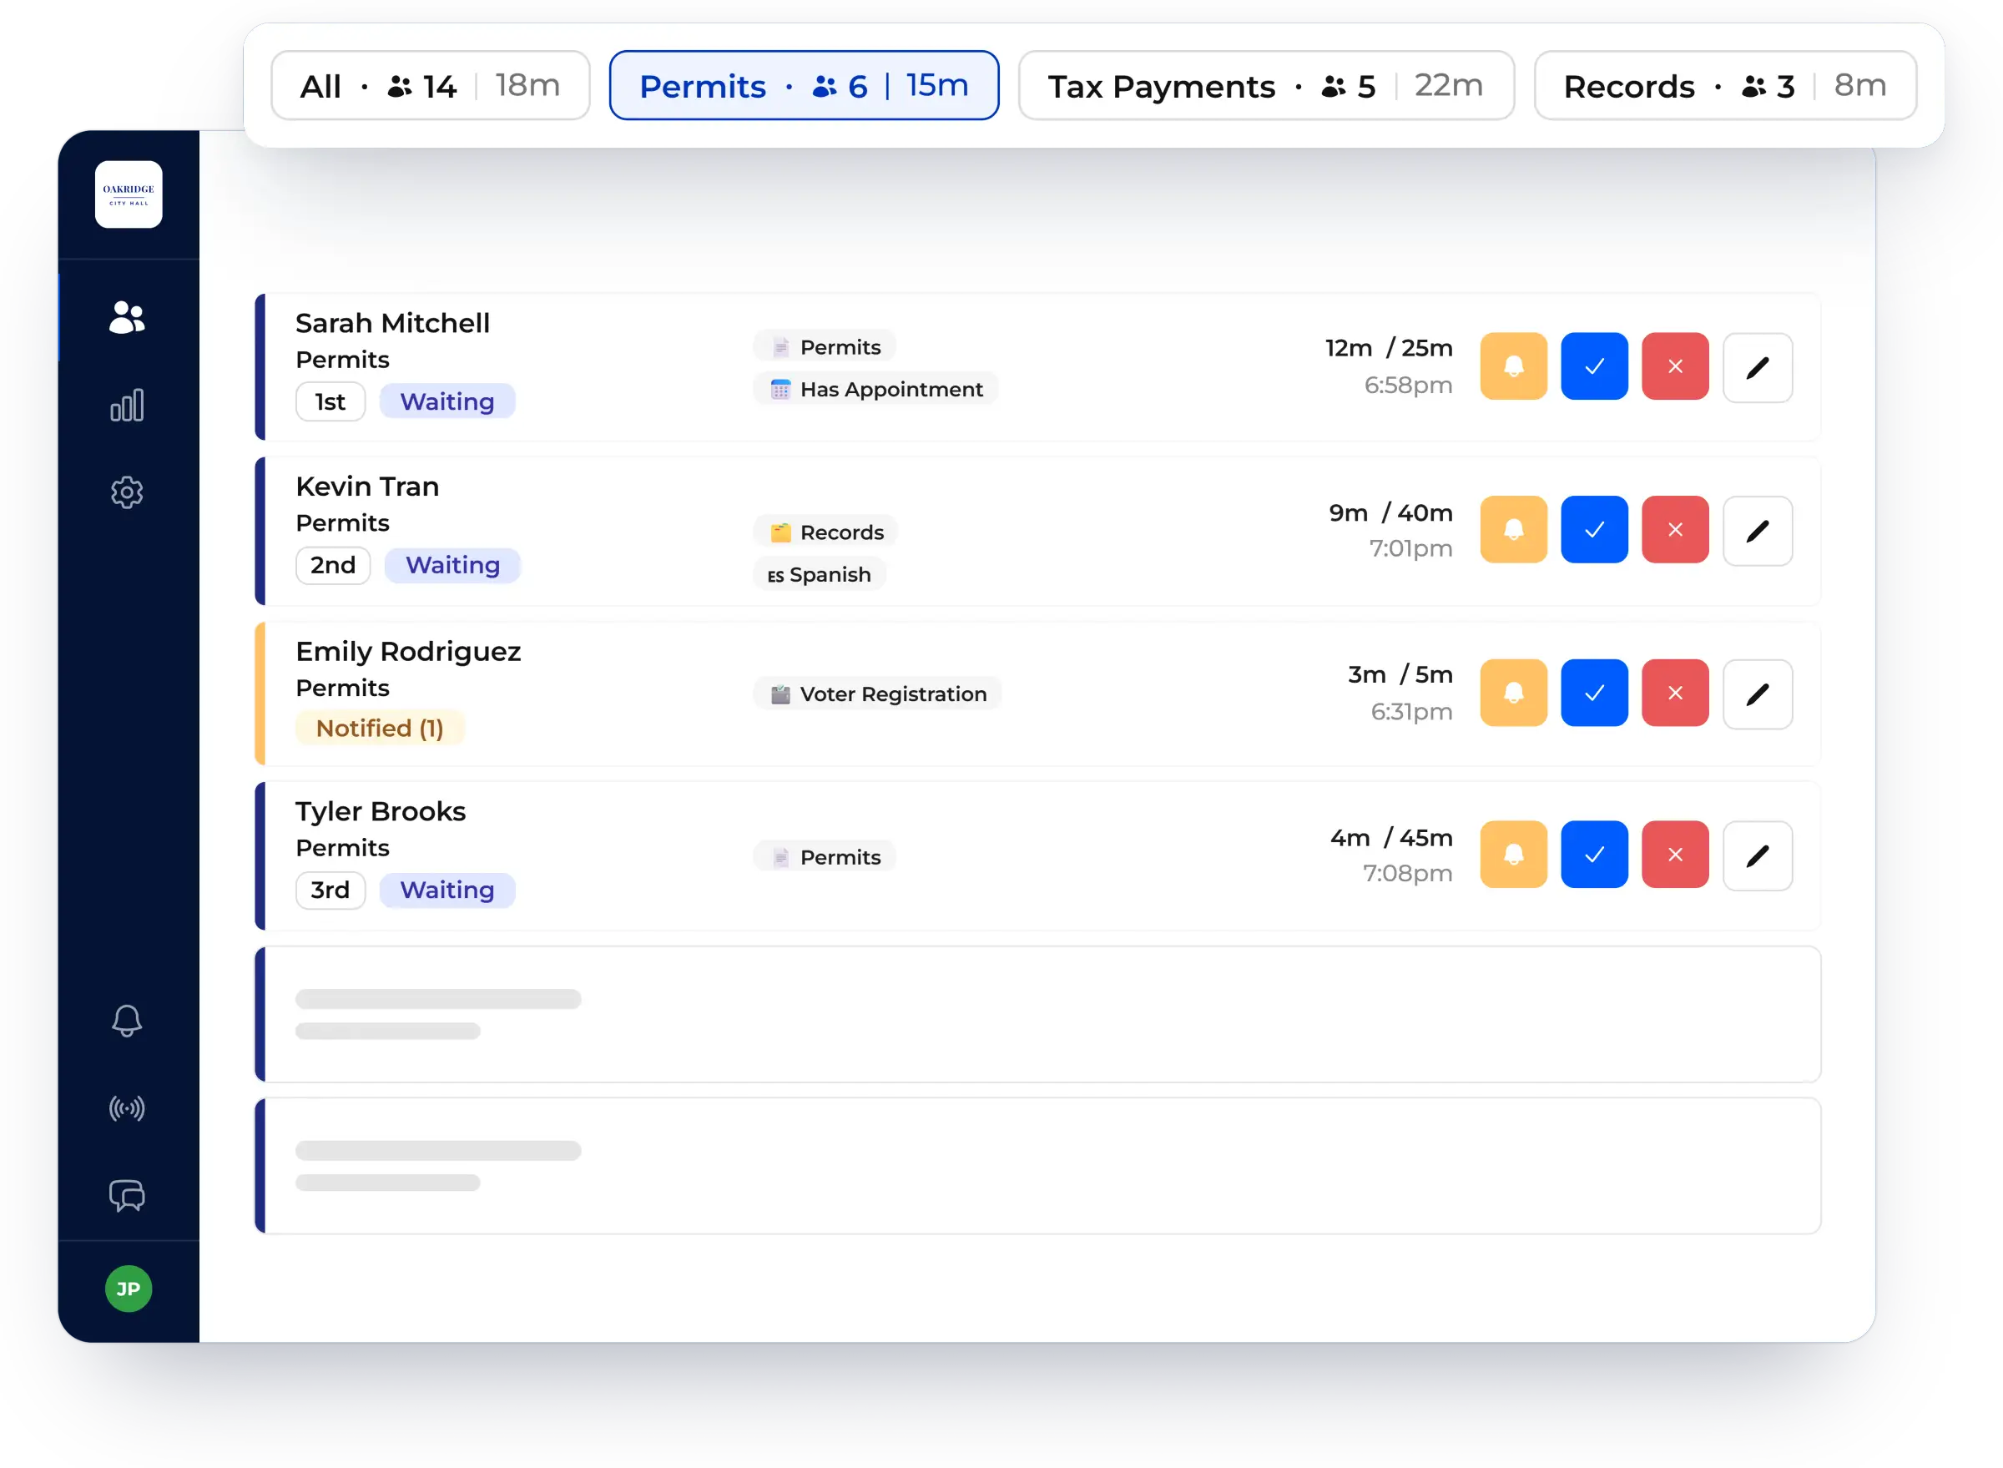Click the 1st position badge
The height and width of the screenshot is (1468, 2003).
click(330, 401)
